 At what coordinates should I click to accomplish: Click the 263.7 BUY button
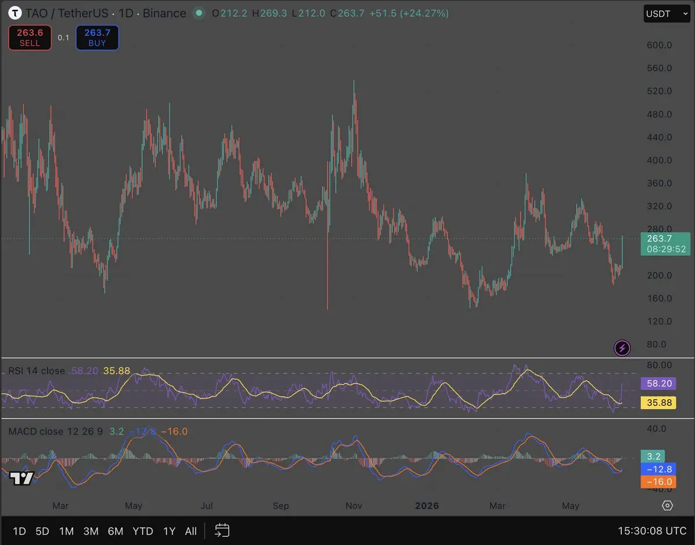pos(97,38)
